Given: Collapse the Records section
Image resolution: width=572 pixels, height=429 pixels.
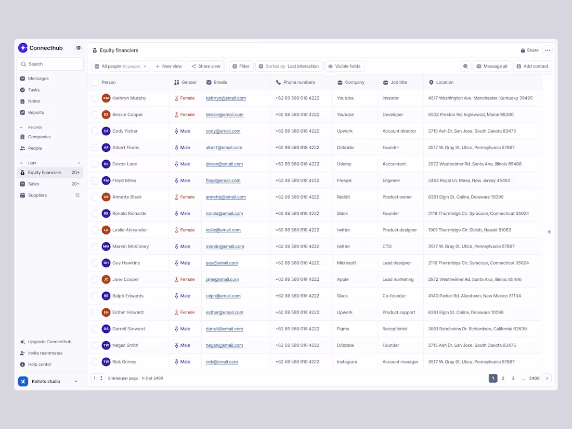Looking at the screenshot, I should pyautogui.click(x=22, y=127).
